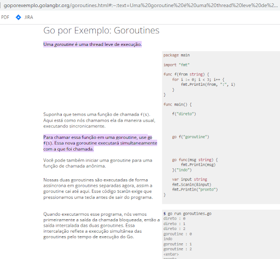Click 'package main' code line
280x259 pixels.
pyautogui.click(x=177, y=55)
